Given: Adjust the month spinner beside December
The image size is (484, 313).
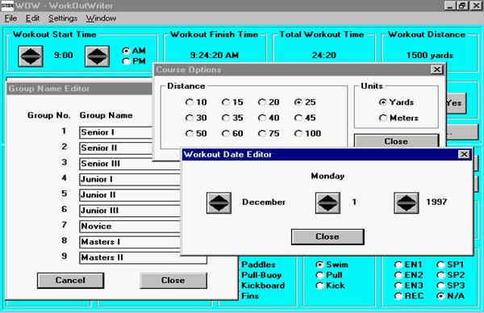Looking at the screenshot, I should point(219,202).
